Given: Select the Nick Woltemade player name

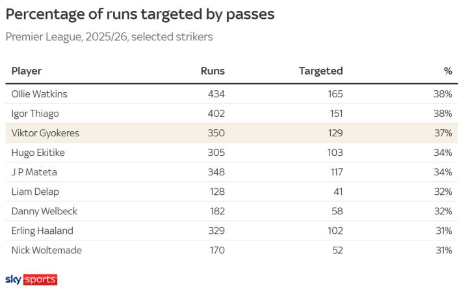Looking at the screenshot, I should 46,250.
